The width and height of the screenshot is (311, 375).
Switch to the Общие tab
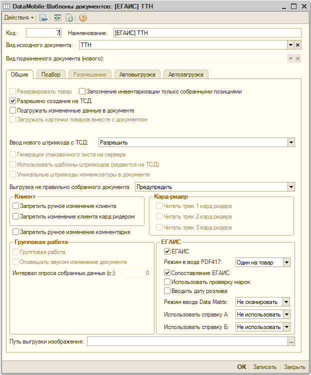tap(19, 74)
